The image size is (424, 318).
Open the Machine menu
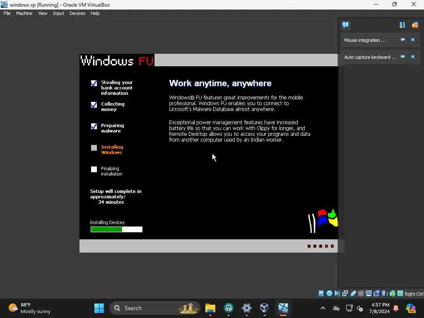[x=24, y=13]
